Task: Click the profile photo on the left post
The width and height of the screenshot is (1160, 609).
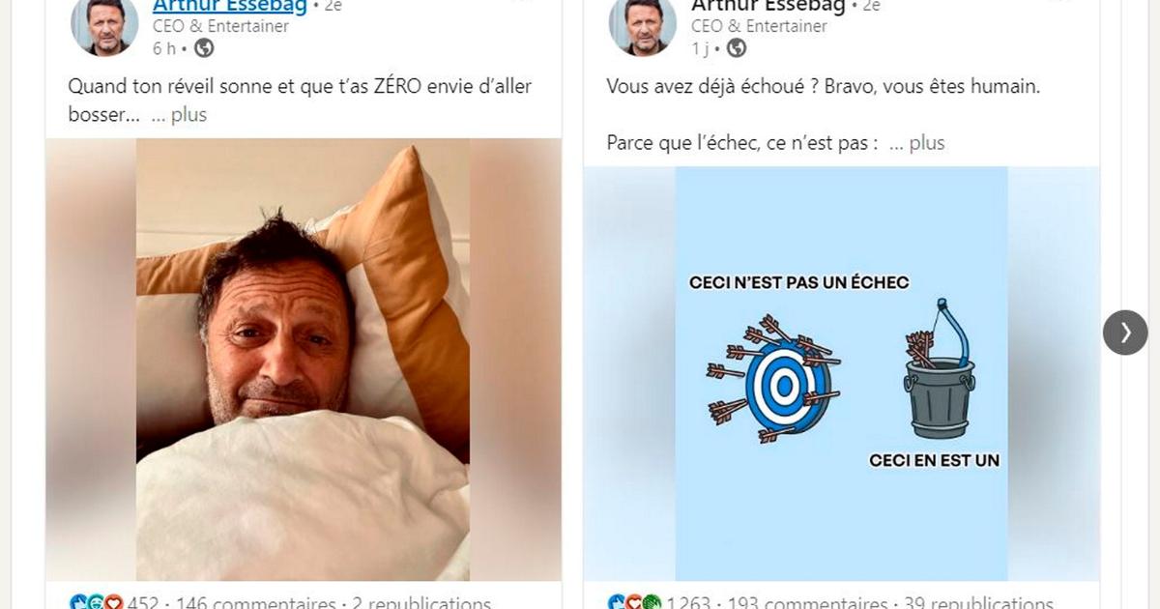Action: 104,25
